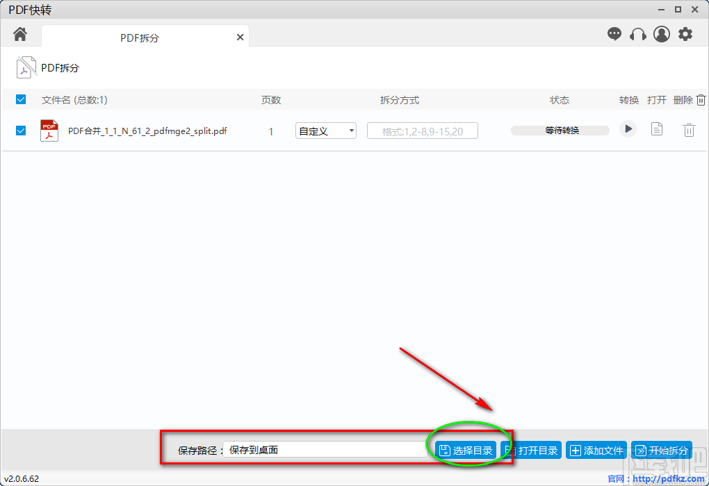Uncheck the select-all checkbox in header
The image size is (709, 486).
[x=20, y=99]
